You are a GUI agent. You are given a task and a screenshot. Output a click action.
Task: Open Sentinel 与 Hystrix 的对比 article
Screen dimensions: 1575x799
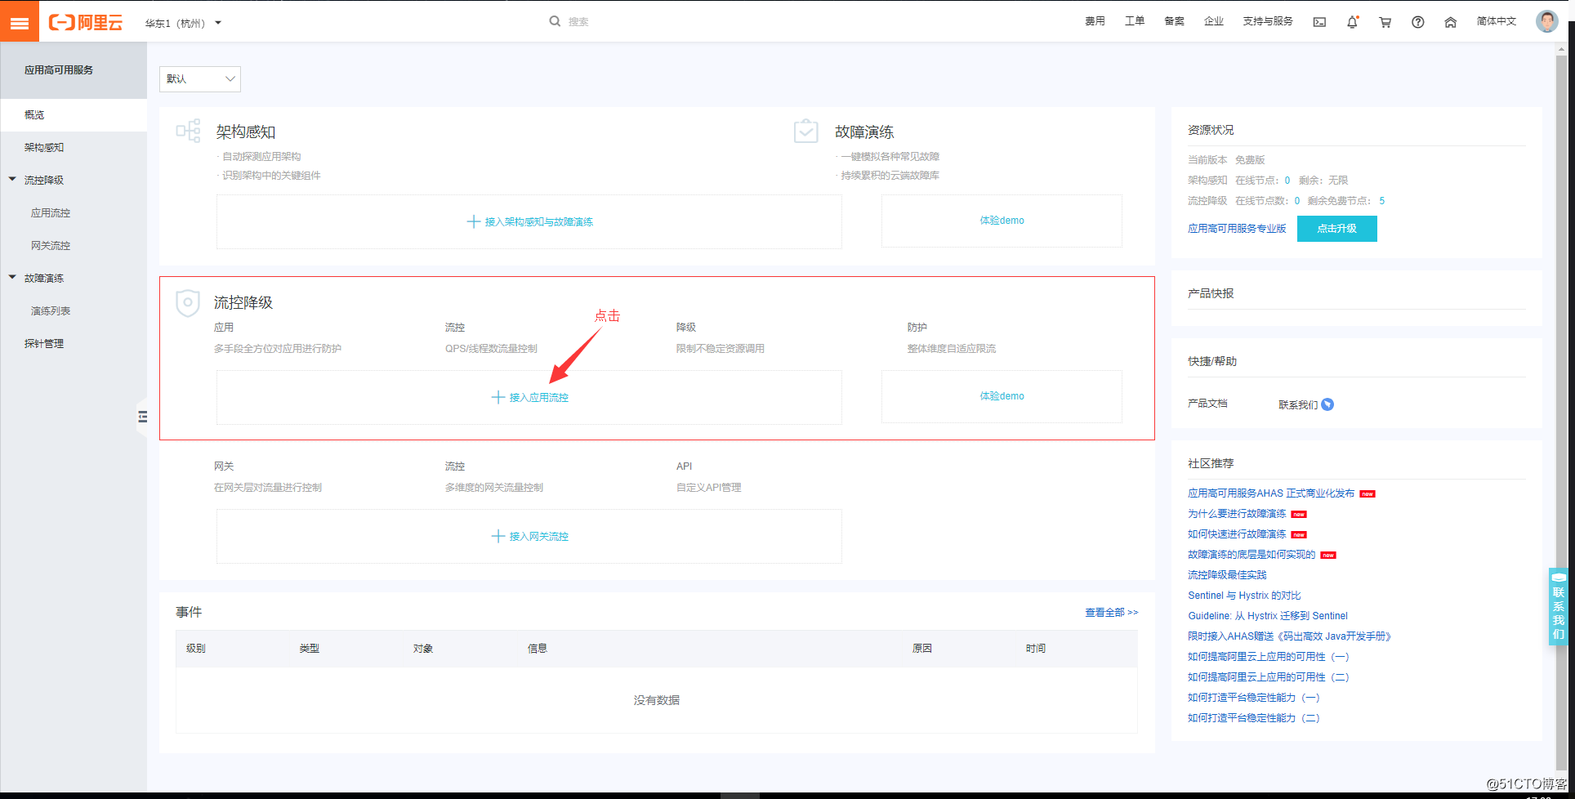(1244, 596)
